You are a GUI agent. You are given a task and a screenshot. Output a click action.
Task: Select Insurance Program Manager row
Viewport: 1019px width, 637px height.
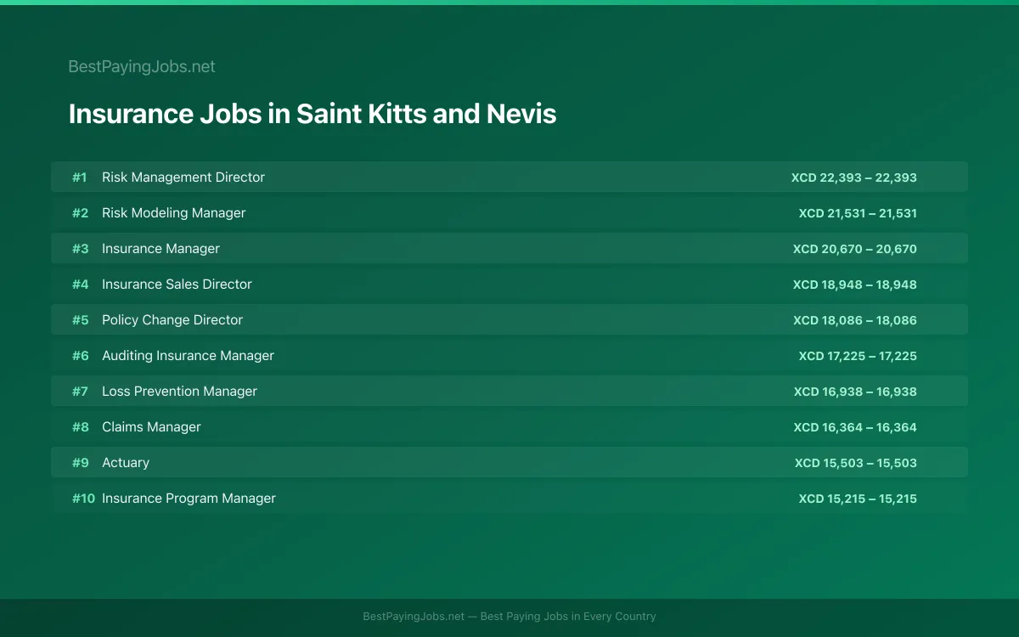tap(509, 498)
